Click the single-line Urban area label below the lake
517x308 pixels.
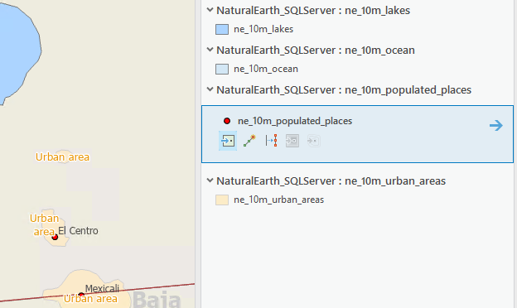pos(62,156)
